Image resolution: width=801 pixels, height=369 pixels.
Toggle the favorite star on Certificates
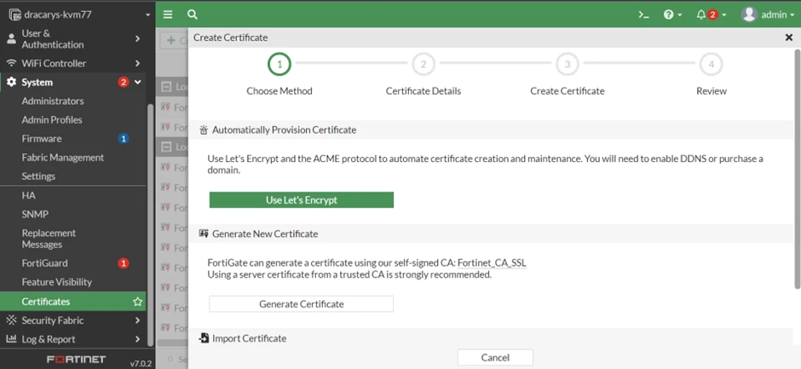tap(137, 302)
